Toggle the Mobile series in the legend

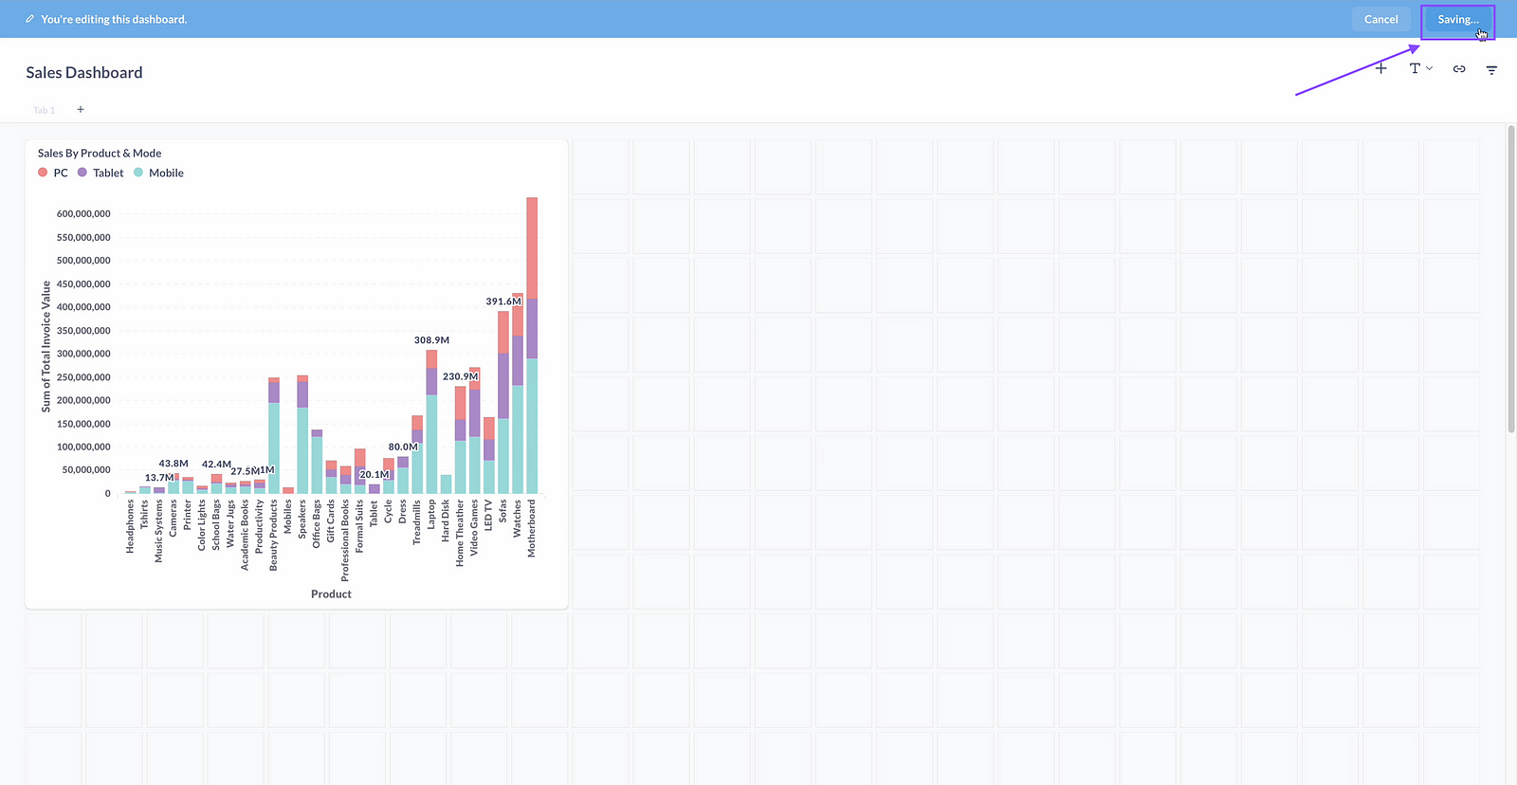point(166,173)
